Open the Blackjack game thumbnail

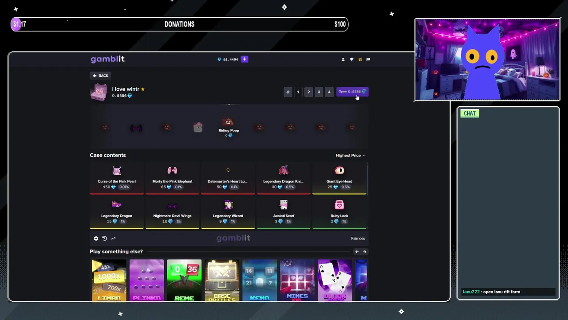click(335, 280)
